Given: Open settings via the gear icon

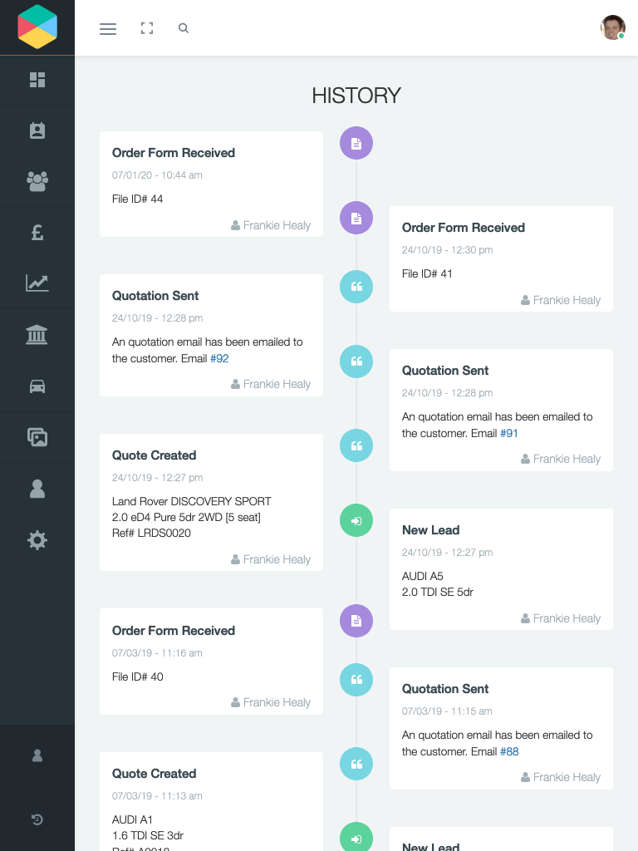Looking at the screenshot, I should point(37,540).
